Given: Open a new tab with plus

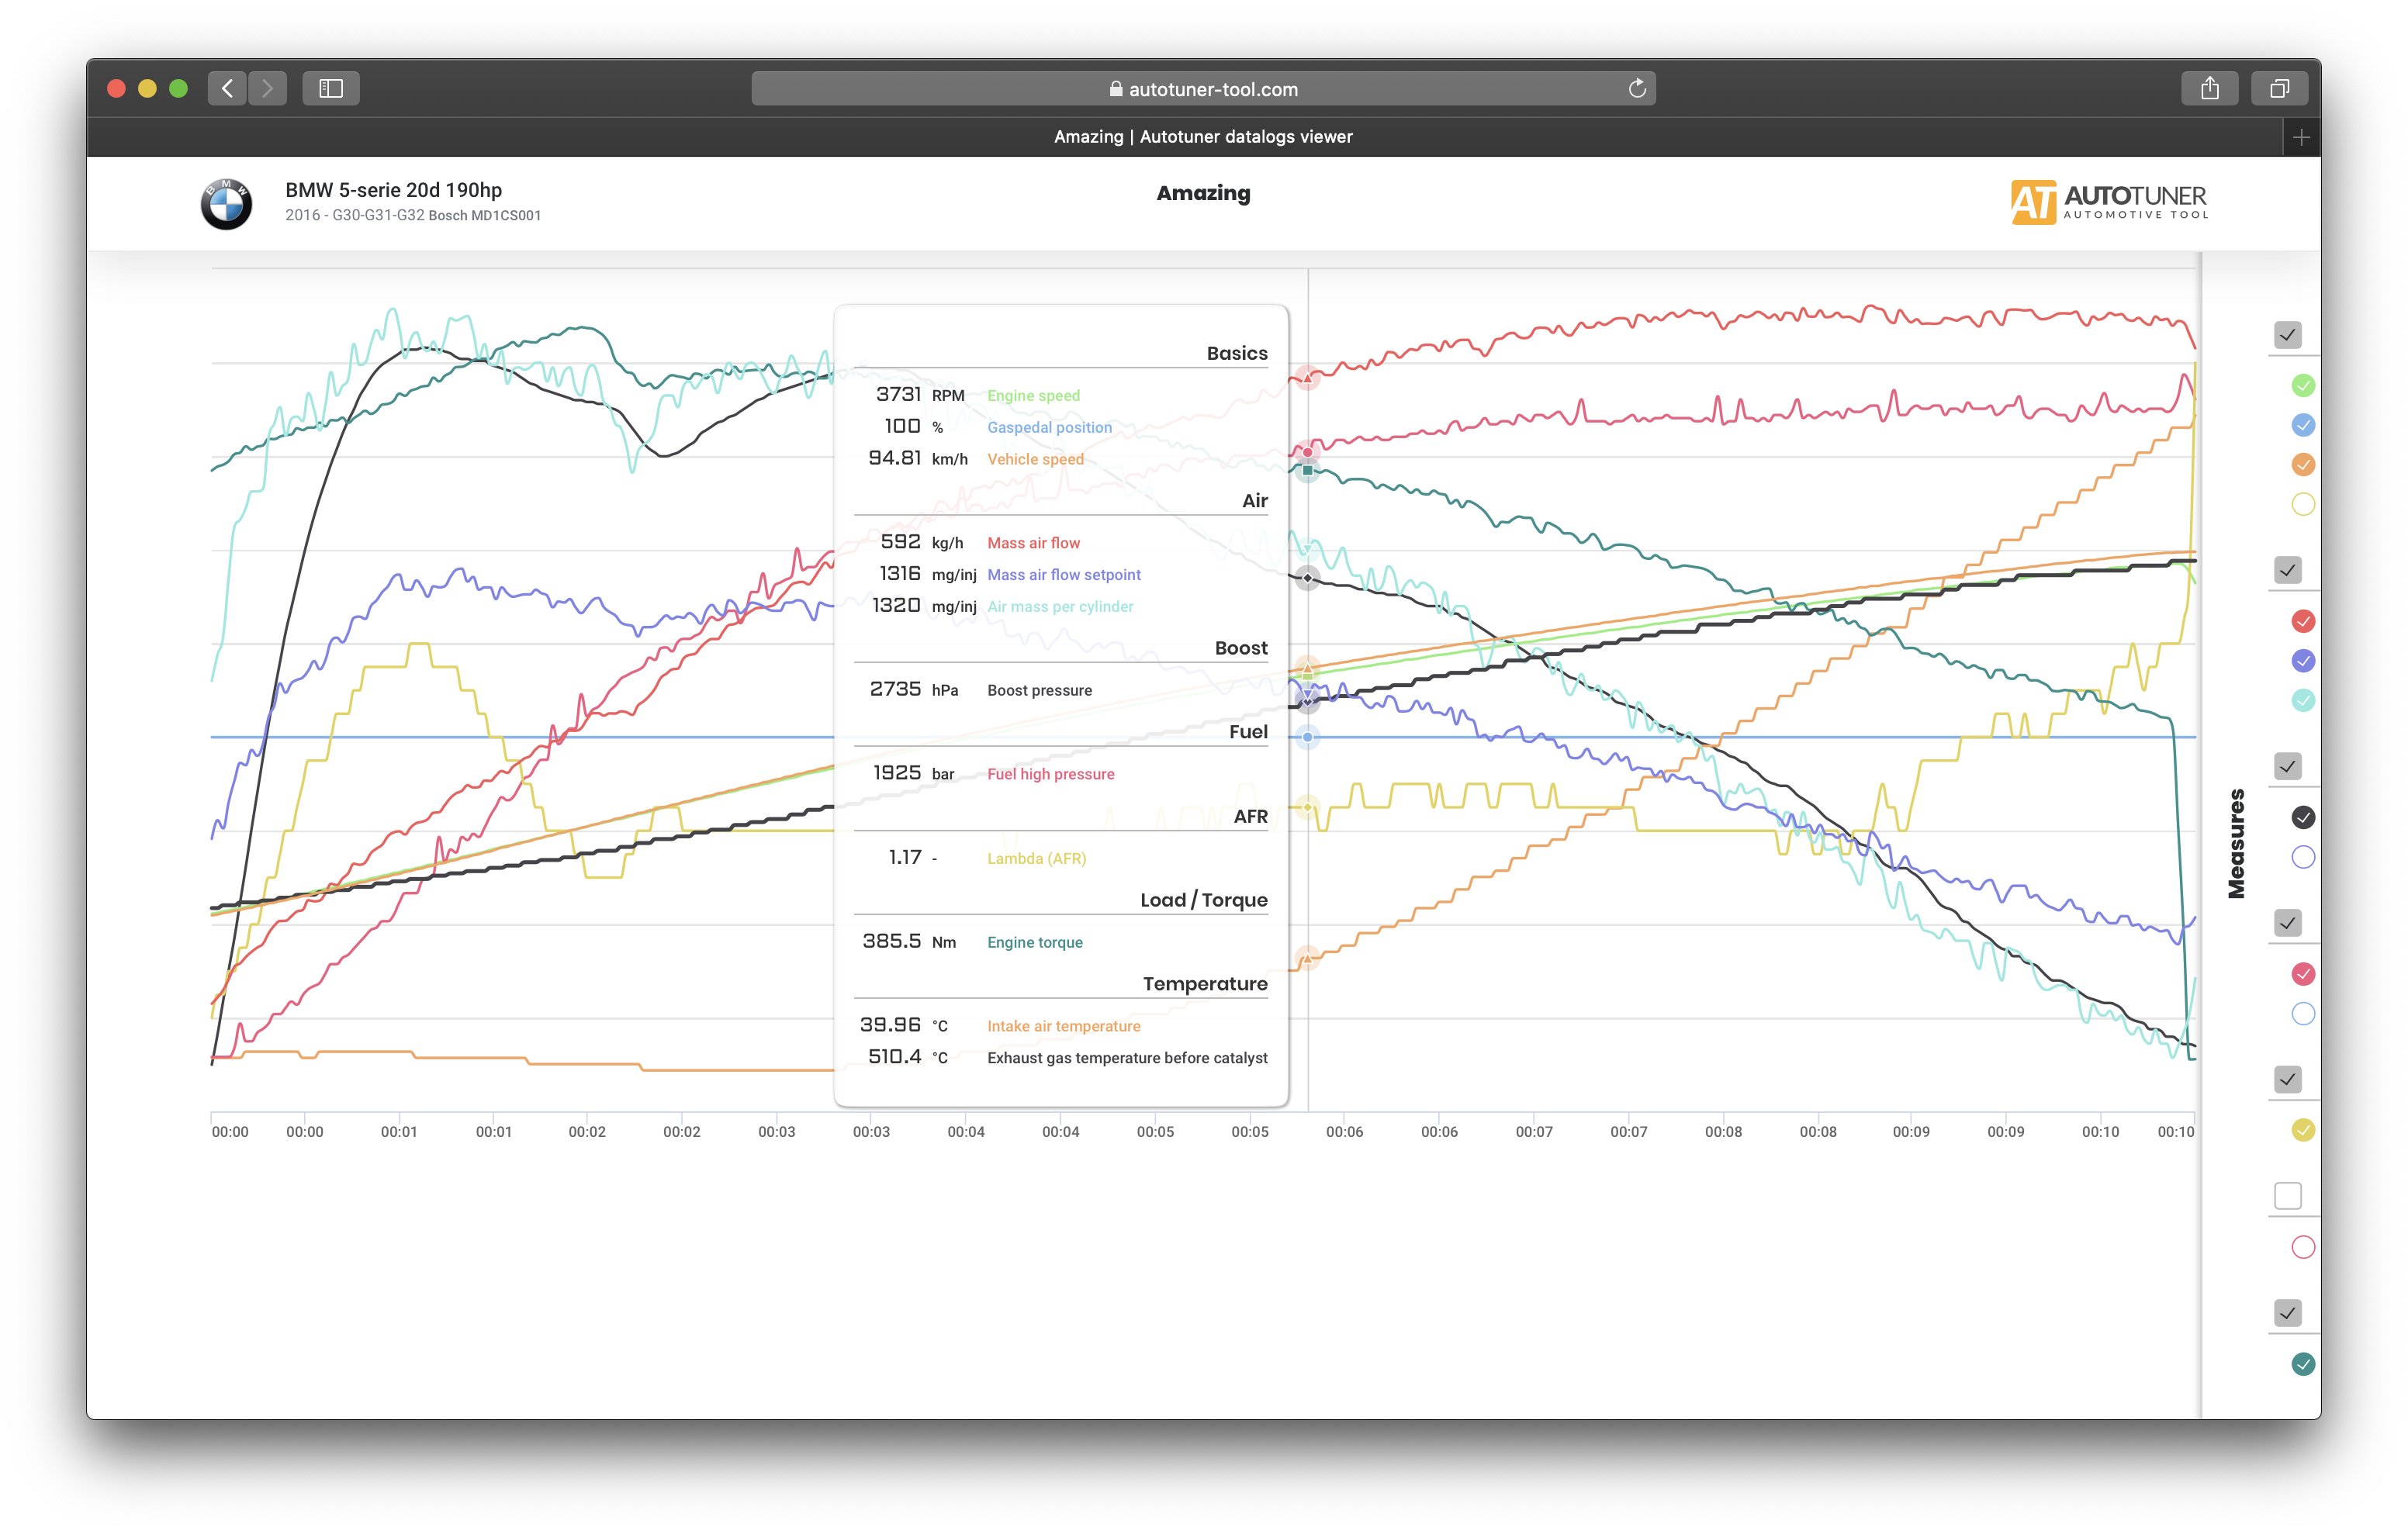Looking at the screenshot, I should (x=2301, y=137).
